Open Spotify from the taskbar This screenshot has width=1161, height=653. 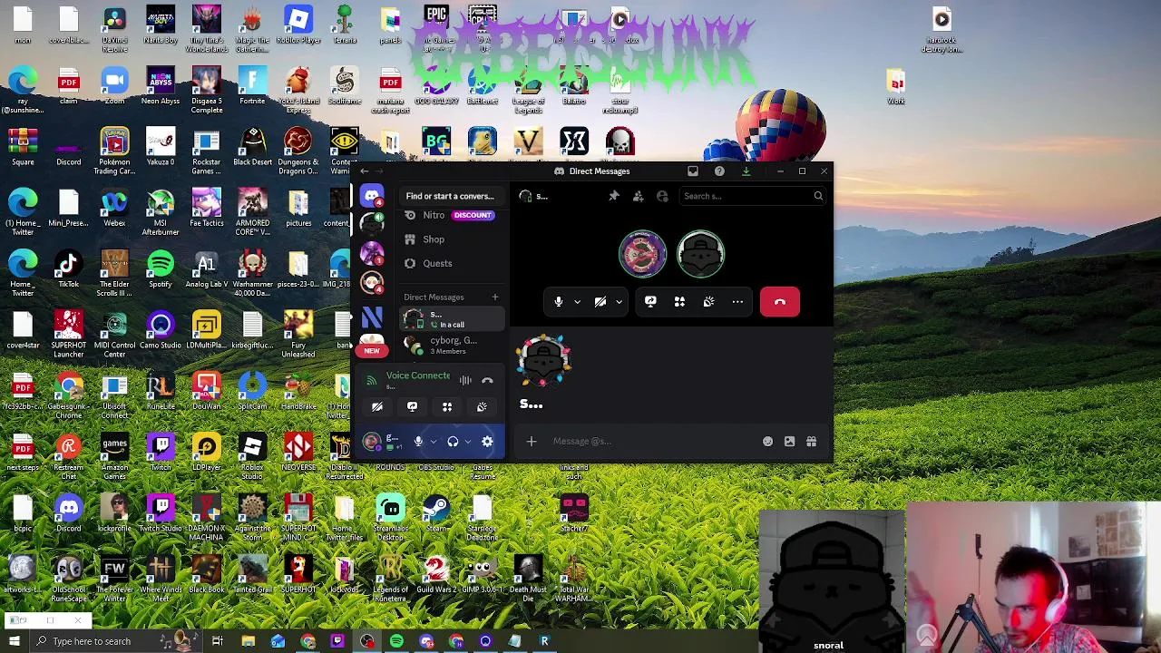pyautogui.click(x=396, y=641)
